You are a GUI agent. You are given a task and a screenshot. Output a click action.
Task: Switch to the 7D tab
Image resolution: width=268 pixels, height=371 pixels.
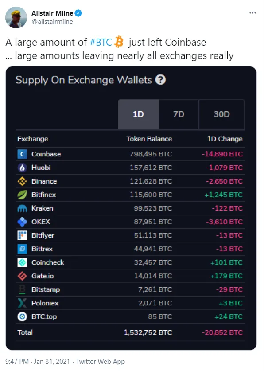(x=179, y=114)
